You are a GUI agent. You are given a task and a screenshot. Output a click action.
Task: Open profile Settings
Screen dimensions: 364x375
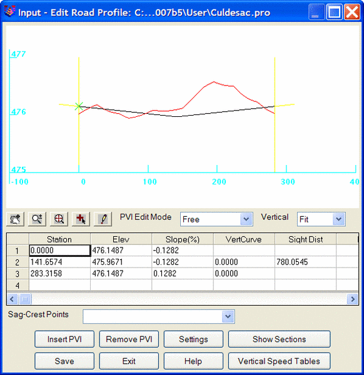[193, 339]
